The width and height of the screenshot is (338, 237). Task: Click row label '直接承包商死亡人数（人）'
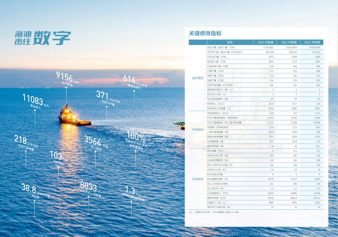[x=220, y=90]
